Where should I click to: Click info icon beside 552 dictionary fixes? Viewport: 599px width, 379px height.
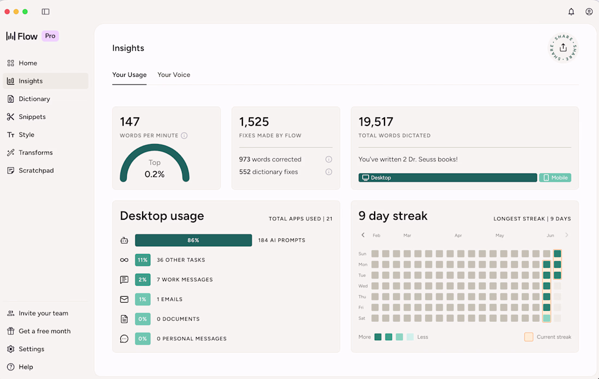pos(328,172)
